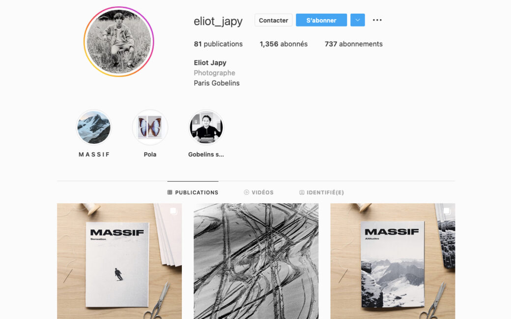Click the carousel icon on Sensation post
Viewport: 511px width, 319px height.
point(173,211)
